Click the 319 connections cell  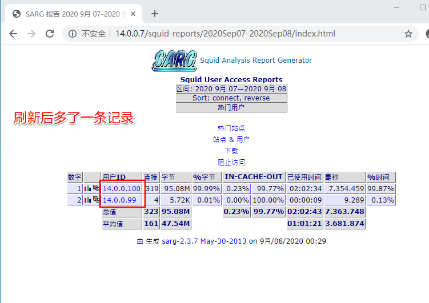[x=151, y=188]
